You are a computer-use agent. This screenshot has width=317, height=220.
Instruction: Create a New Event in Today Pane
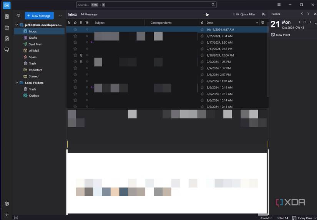point(281,35)
